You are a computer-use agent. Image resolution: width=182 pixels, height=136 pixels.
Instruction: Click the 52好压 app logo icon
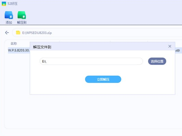click(x=4, y=4)
